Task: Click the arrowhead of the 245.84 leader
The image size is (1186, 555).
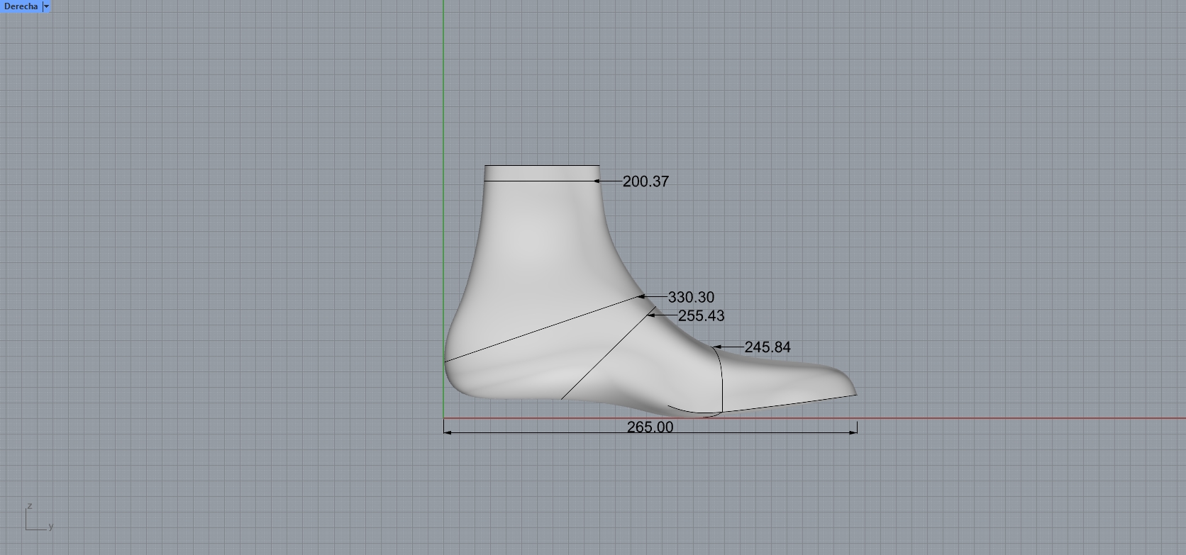Action: [716, 347]
